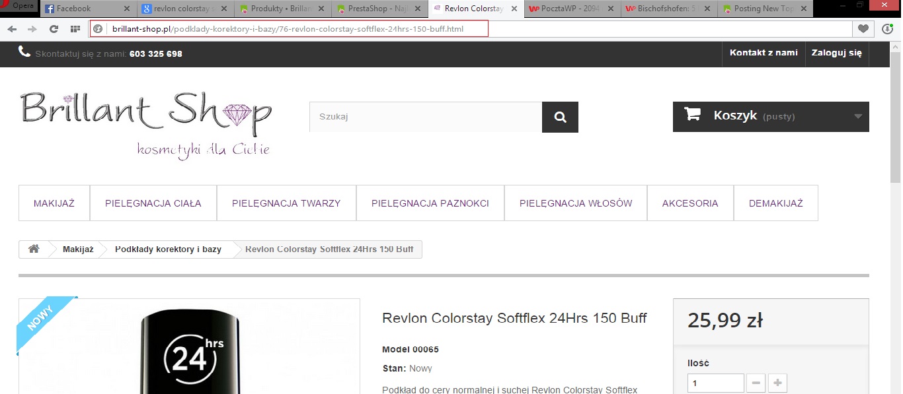Close the Facebook tab
Image resolution: width=903 pixels, height=394 pixels.
click(127, 9)
